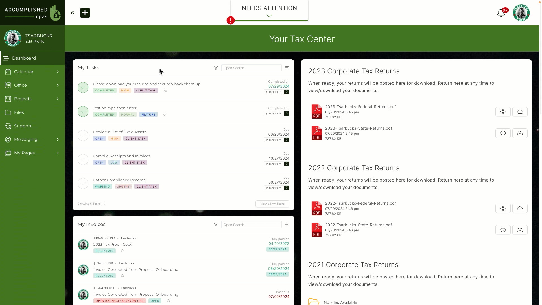Click the collapse sidebar arrows icon
This screenshot has width=542, height=305.
pyautogui.click(x=73, y=13)
